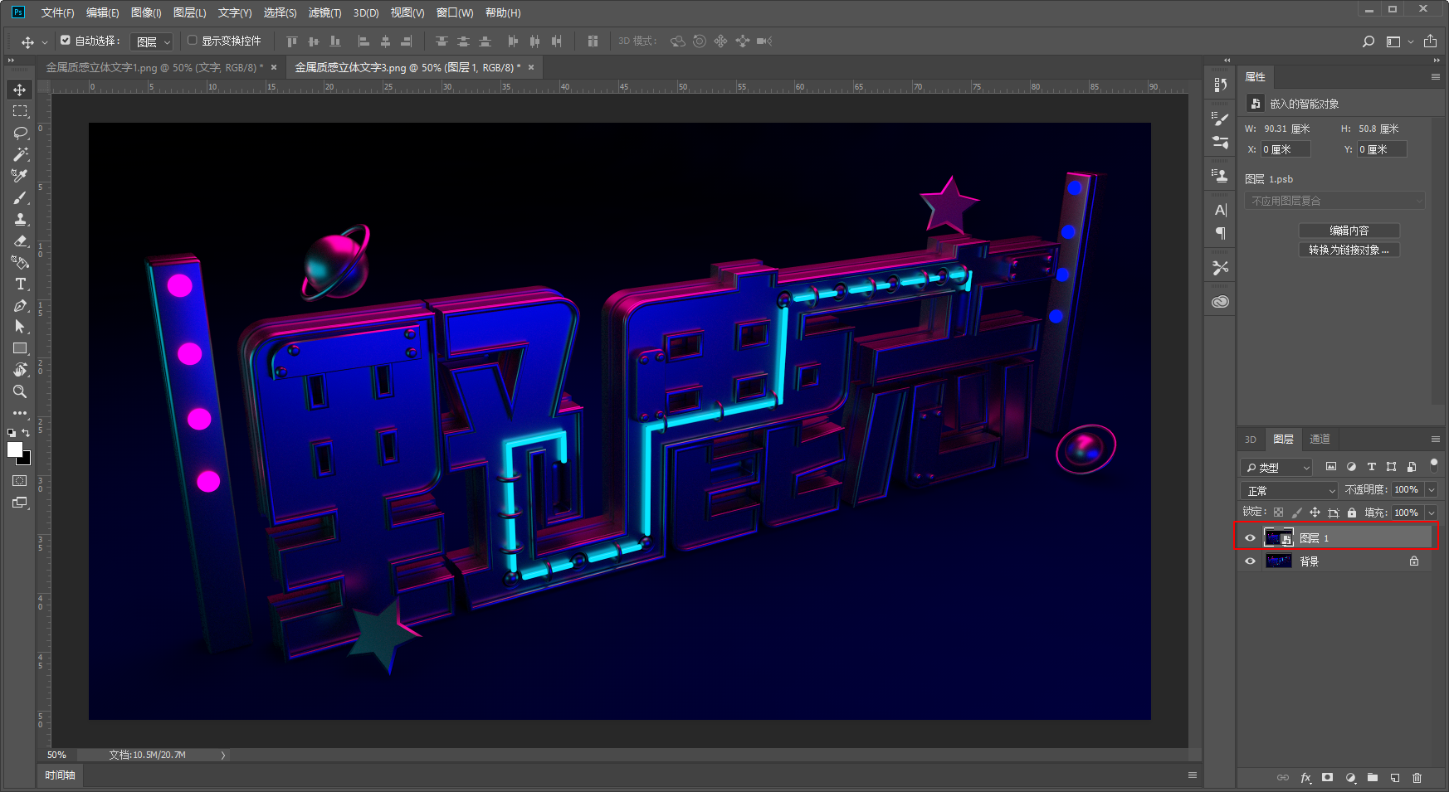Select the Clone Stamp tool
1449x792 pixels.
20,219
